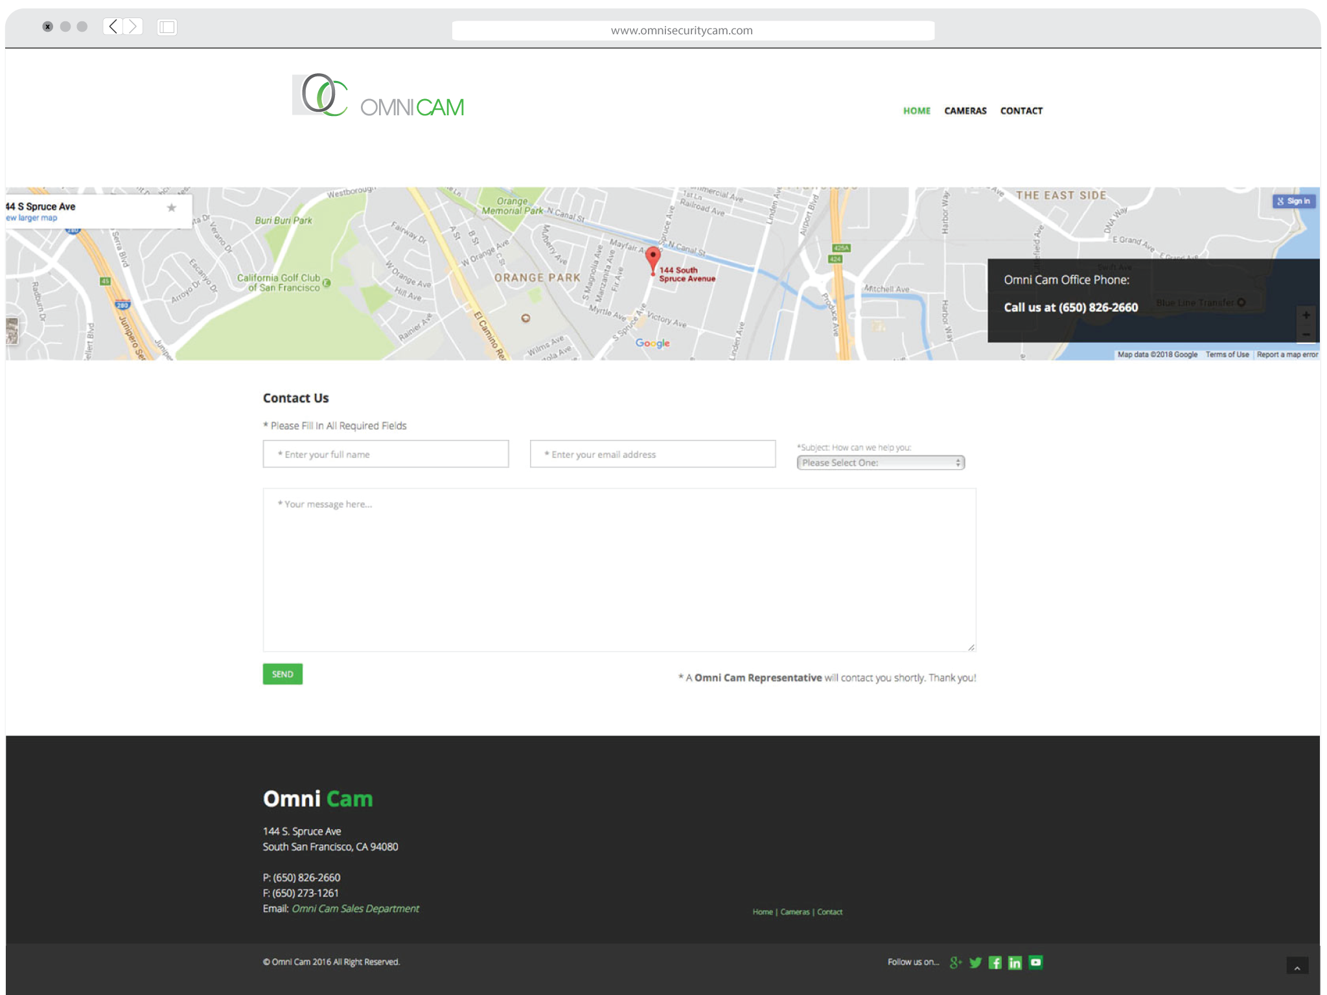Open the Please Select One dropdown
Viewport: 1327px width, 995px height.
pos(881,463)
